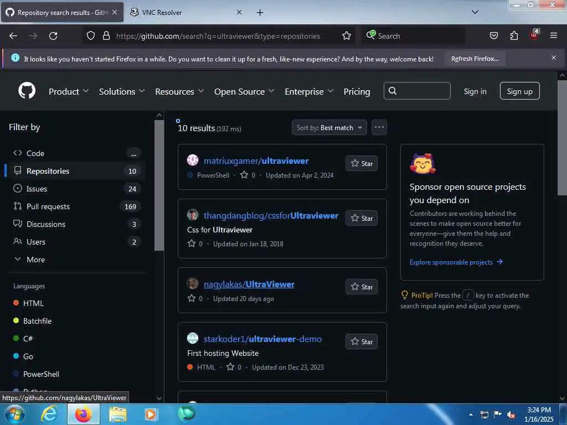Screen dimensions: 567x425
Task: Open the Firefox extensions puzzle icon
Action: click(514, 35)
